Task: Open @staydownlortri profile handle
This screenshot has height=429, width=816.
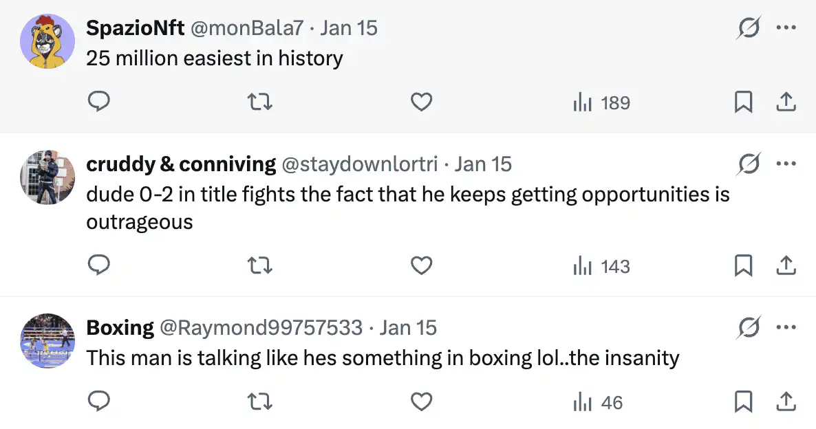Action: (x=360, y=164)
